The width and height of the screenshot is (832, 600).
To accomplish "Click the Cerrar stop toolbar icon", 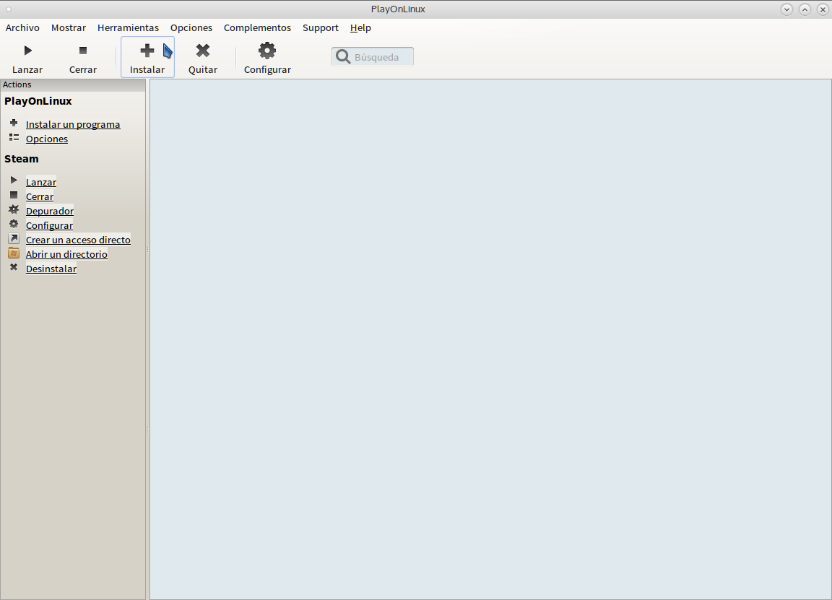I will tap(83, 51).
